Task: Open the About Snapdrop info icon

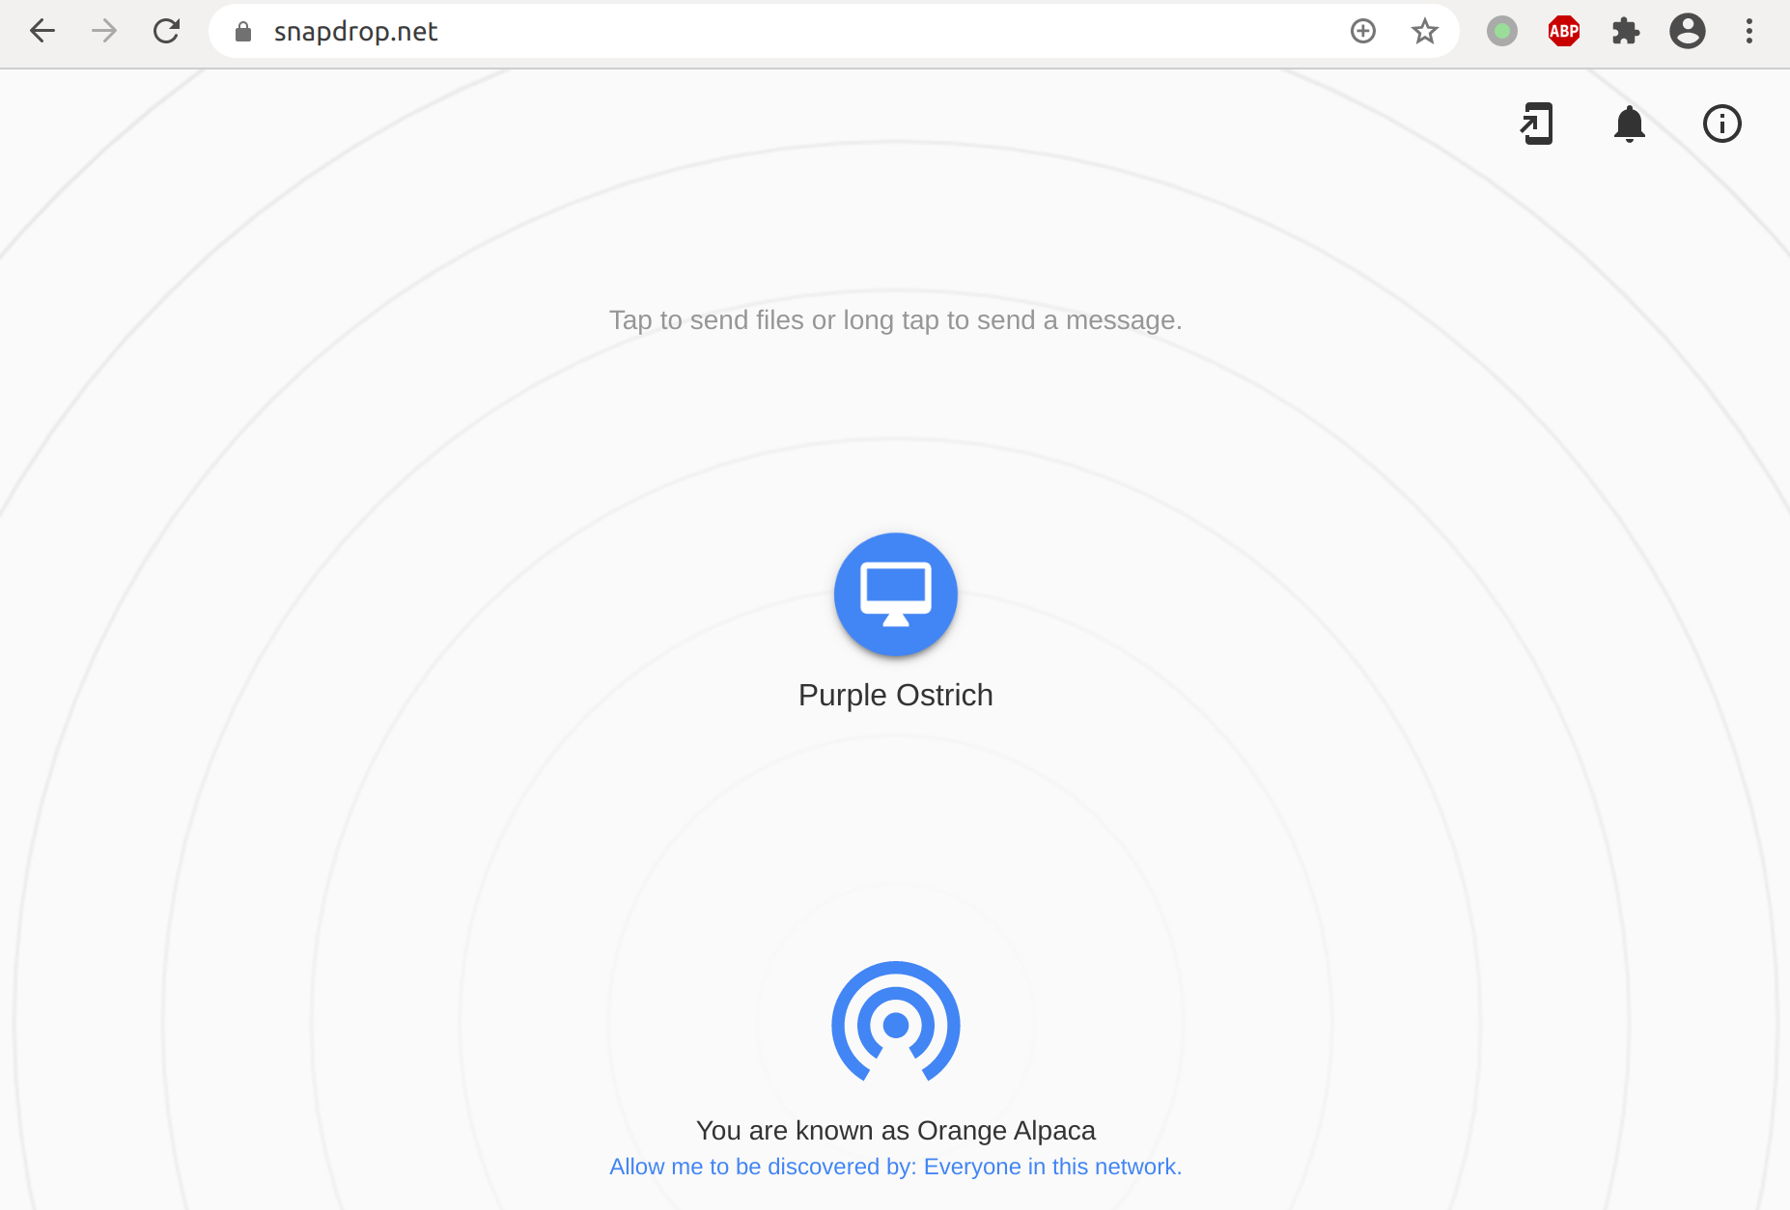Action: pos(1721,124)
